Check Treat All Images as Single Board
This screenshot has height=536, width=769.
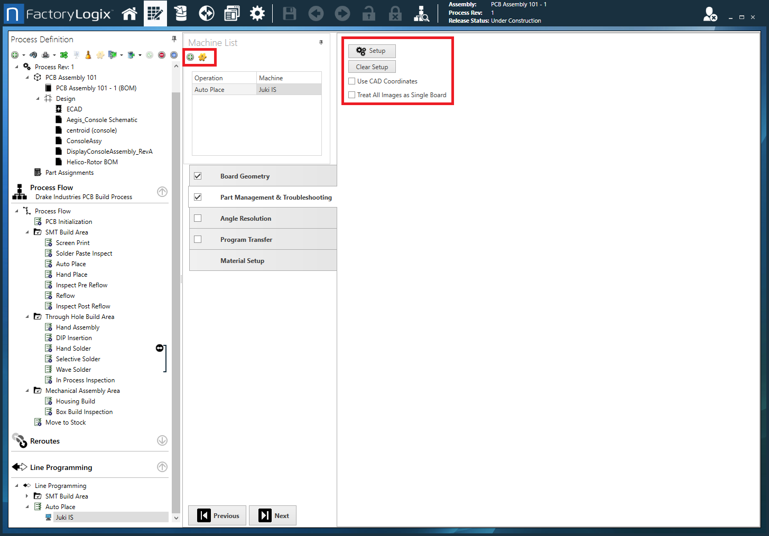point(352,95)
